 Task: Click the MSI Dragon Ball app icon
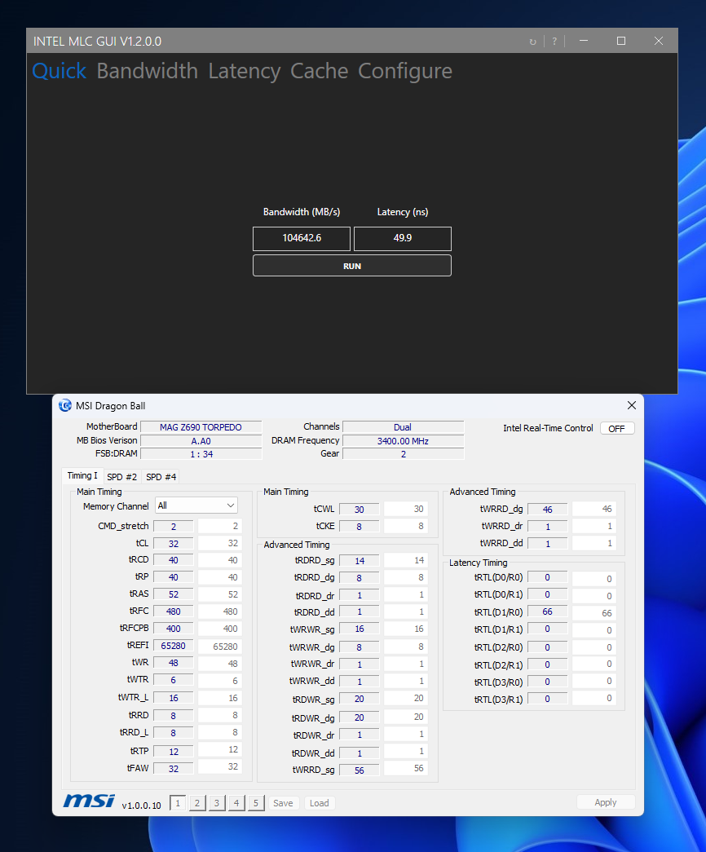pos(65,405)
